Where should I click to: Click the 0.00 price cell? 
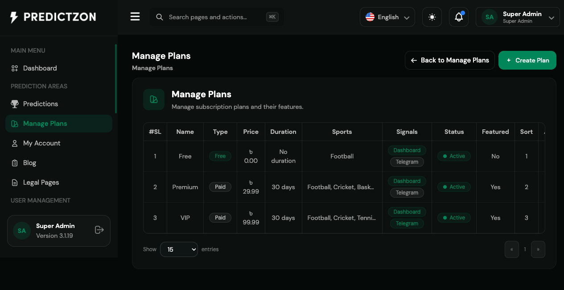(251, 156)
